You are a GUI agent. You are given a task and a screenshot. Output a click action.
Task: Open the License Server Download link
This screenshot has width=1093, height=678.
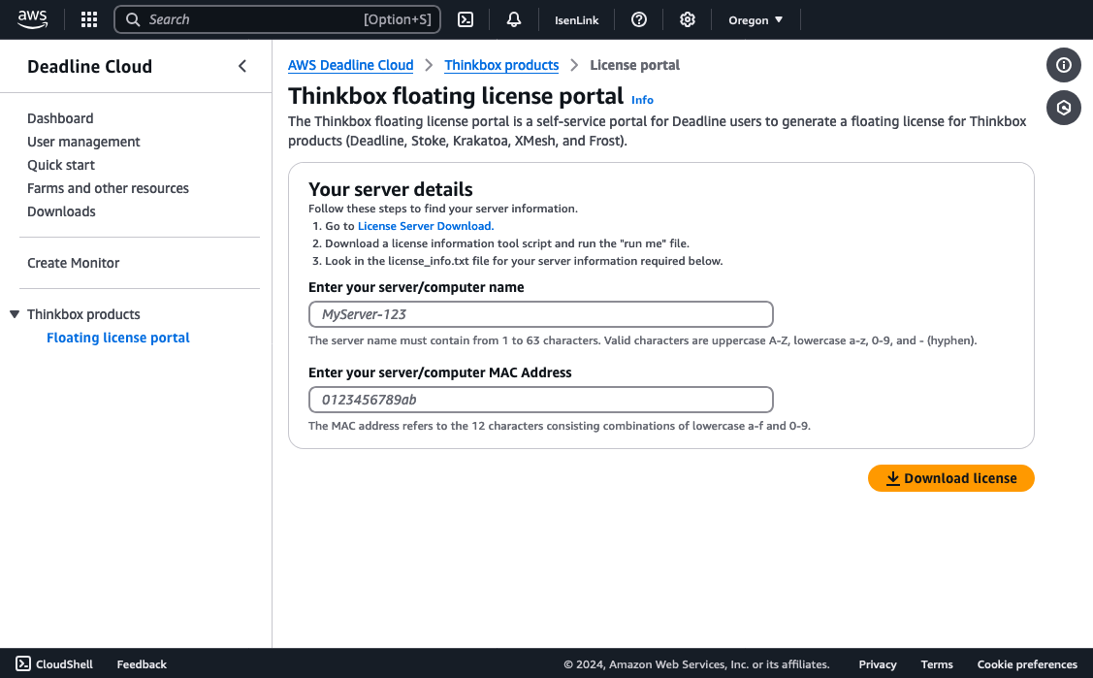point(424,225)
